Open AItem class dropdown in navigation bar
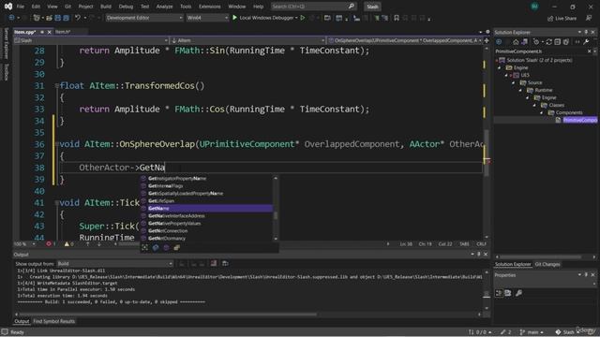The image size is (600, 337). 247,40
